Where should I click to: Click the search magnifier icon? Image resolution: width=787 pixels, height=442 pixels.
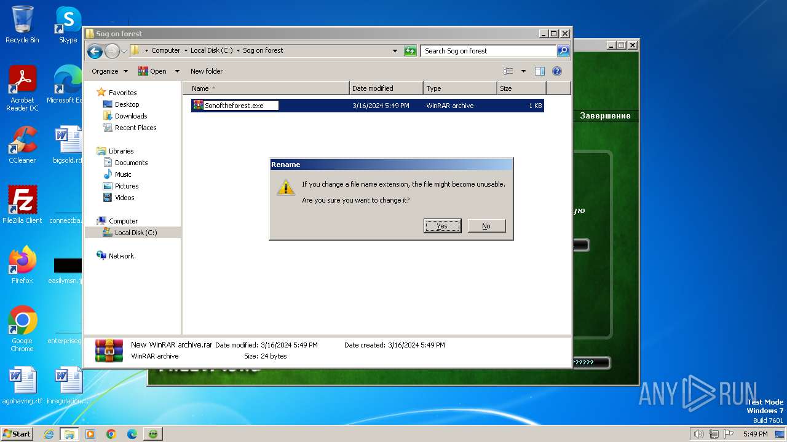[x=563, y=51]
